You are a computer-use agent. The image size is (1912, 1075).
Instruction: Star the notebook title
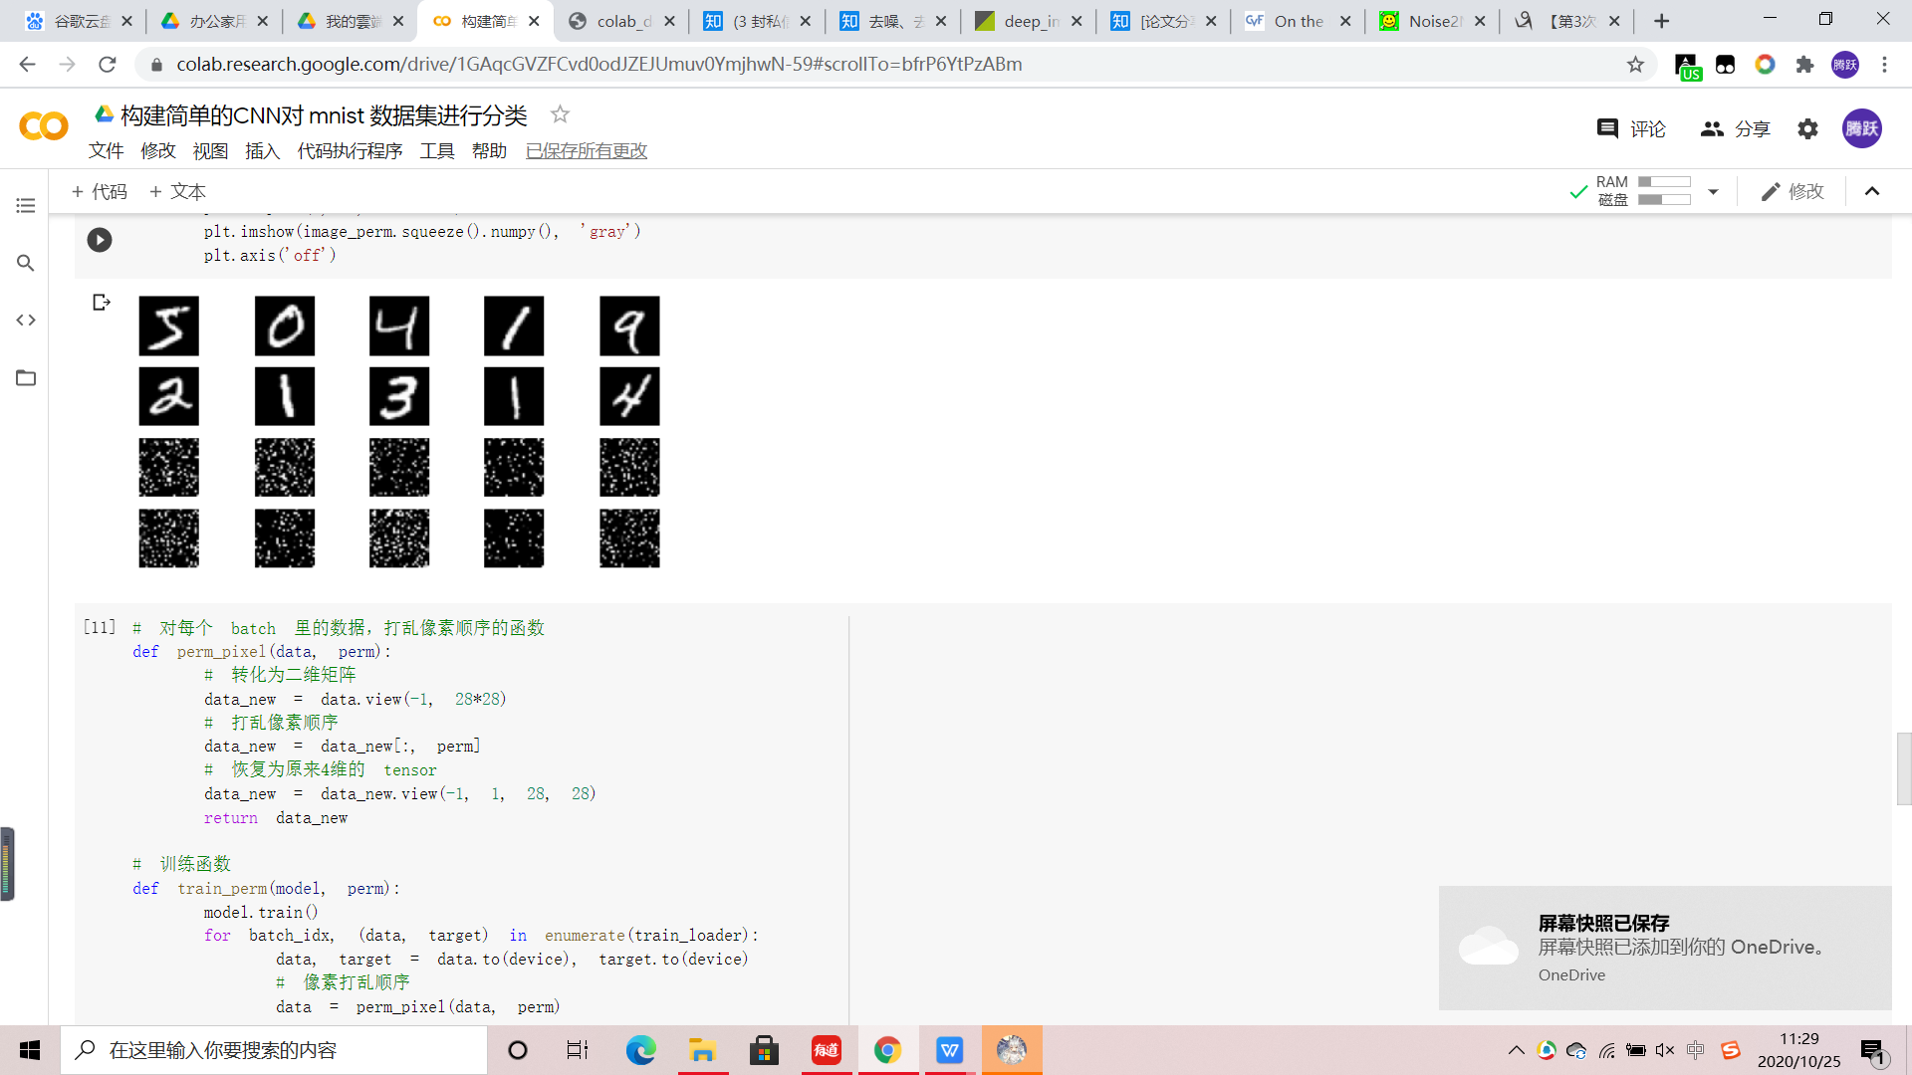[560, 114]
